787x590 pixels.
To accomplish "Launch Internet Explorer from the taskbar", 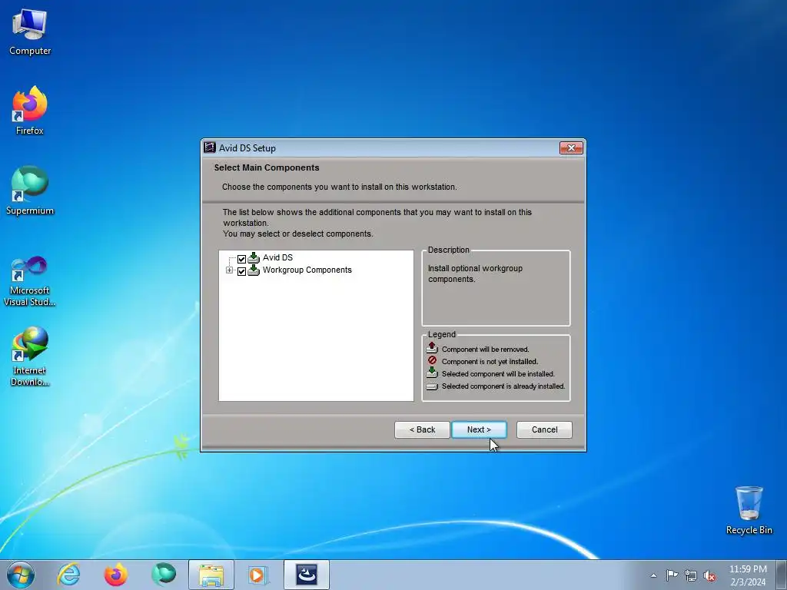I will [68, 575].
